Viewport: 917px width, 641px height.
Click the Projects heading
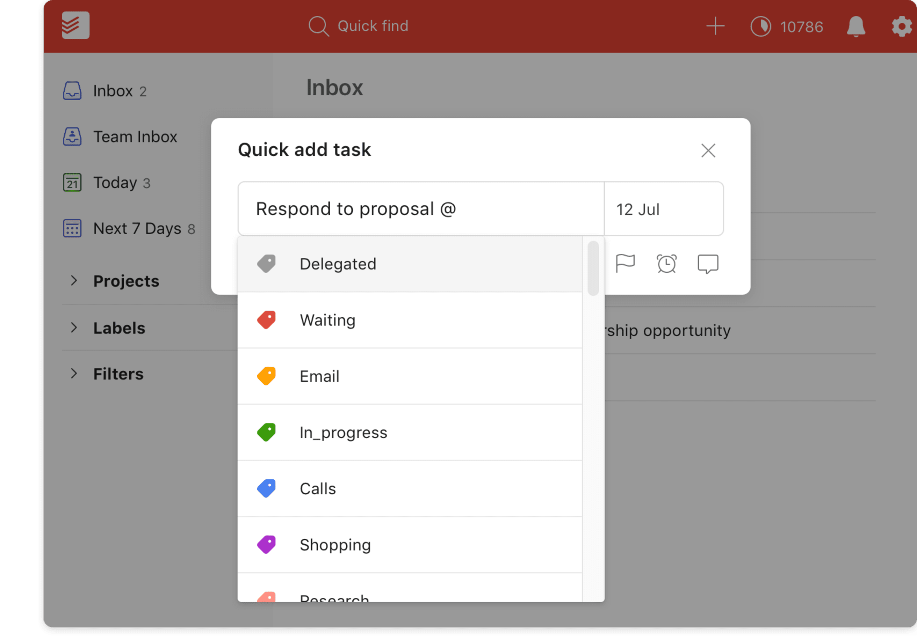[x=126, y=281]
